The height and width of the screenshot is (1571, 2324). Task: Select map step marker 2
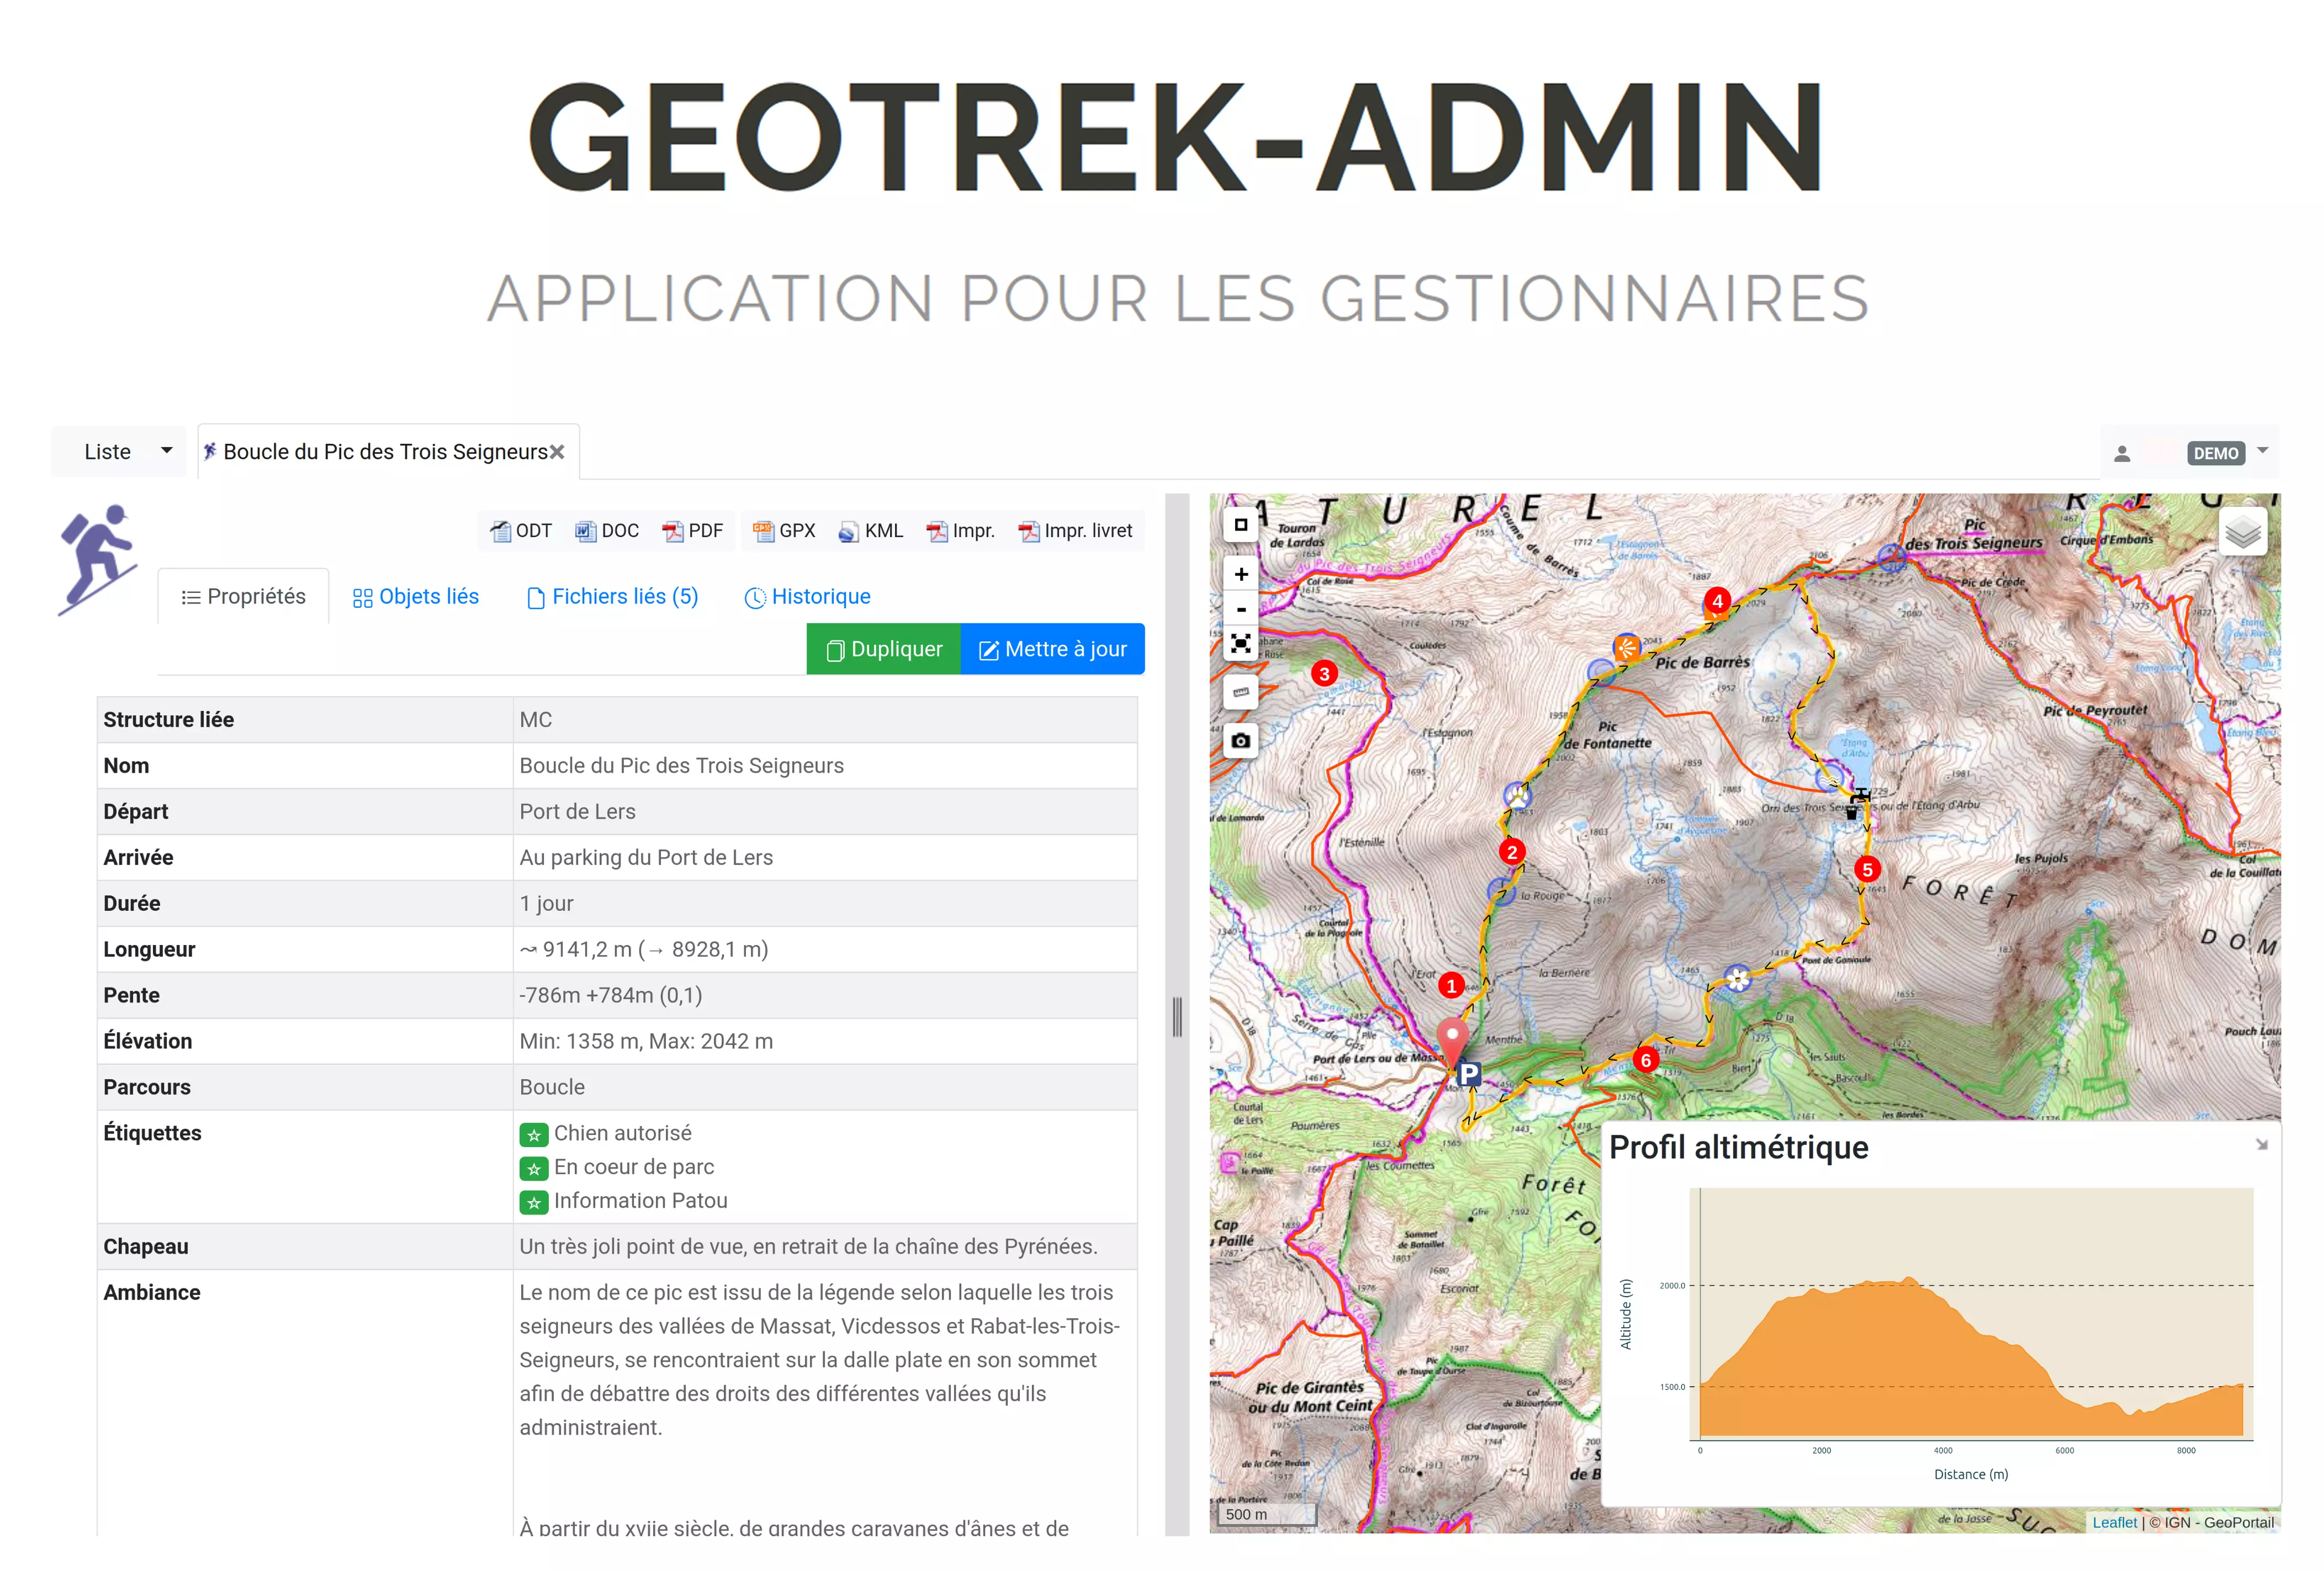pyautogui.click(x=1512, y=852)
